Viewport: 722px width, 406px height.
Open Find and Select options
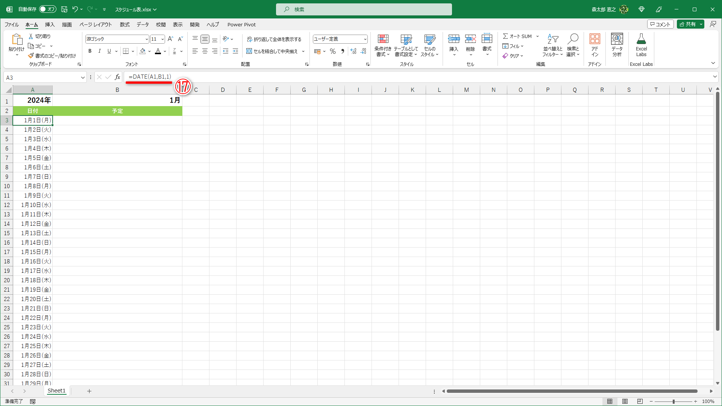(x=573, y=46)
